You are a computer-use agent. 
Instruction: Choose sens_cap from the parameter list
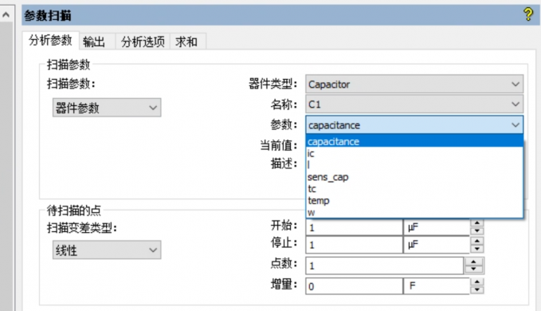pyautogui.click(x=414, y=177)
